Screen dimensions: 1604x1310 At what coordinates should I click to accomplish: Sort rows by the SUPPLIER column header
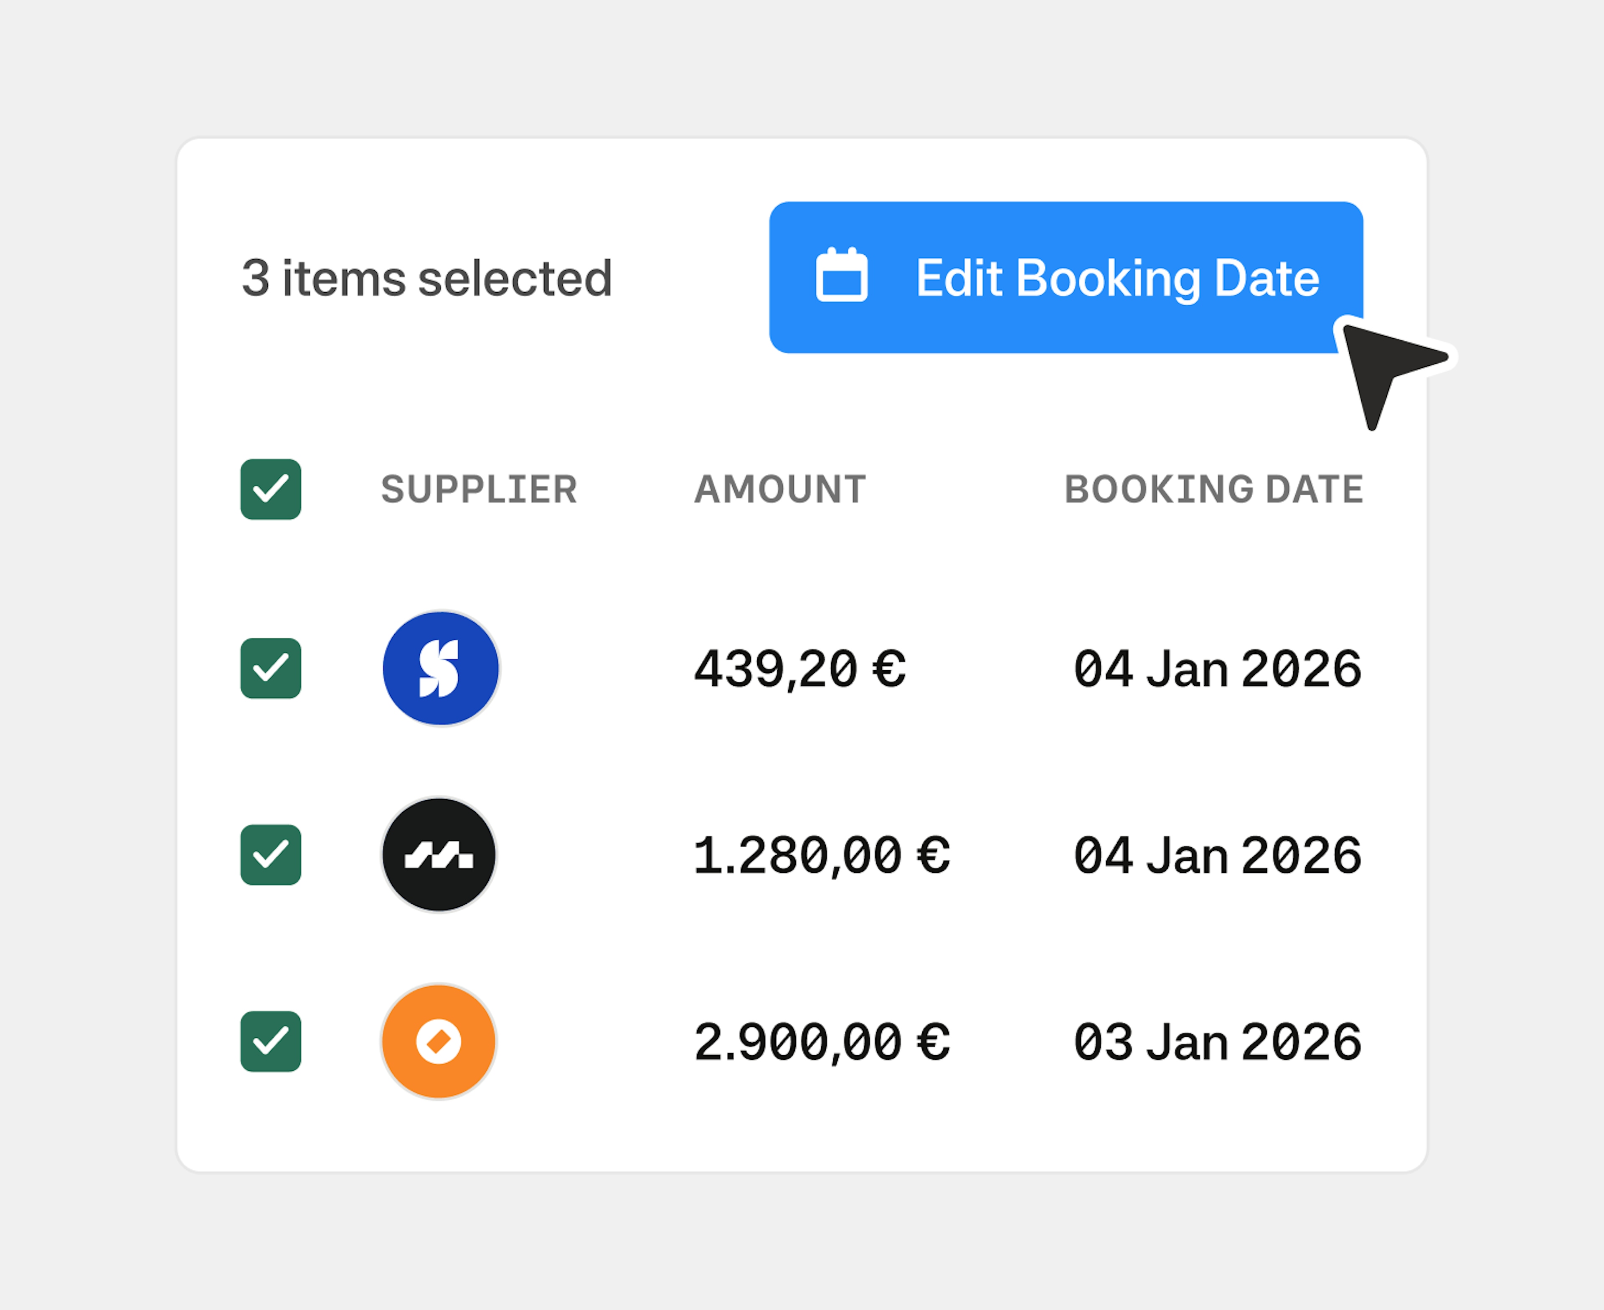tap(480, 489)
